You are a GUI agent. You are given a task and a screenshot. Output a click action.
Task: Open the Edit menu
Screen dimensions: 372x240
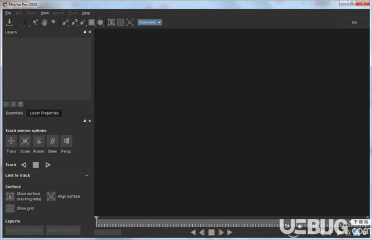[19, 13]
